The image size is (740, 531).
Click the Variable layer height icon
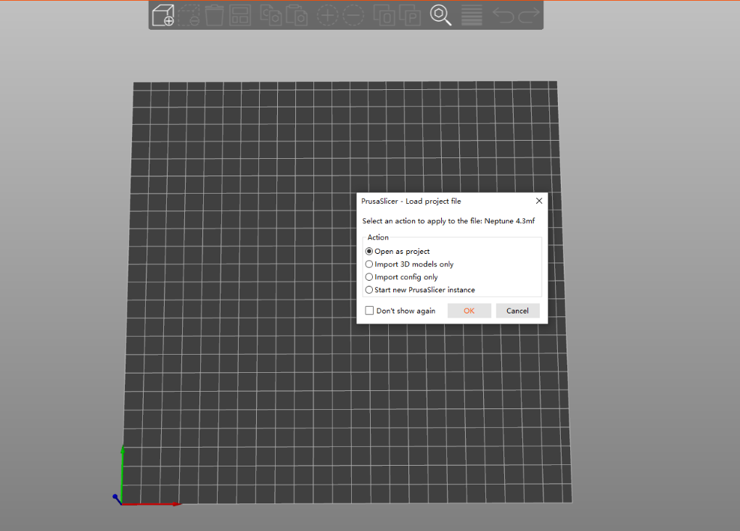472,15
